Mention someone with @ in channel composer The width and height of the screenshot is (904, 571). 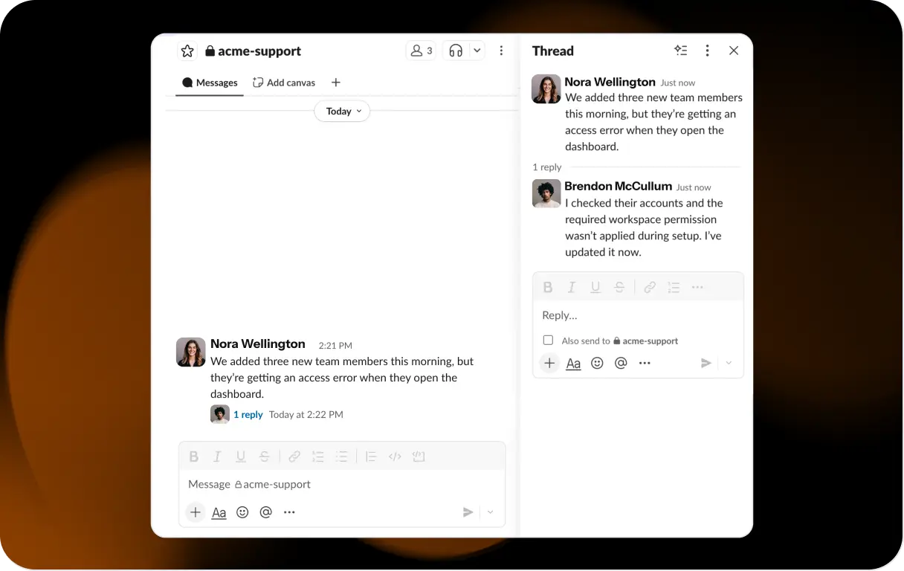coord(266,512)
